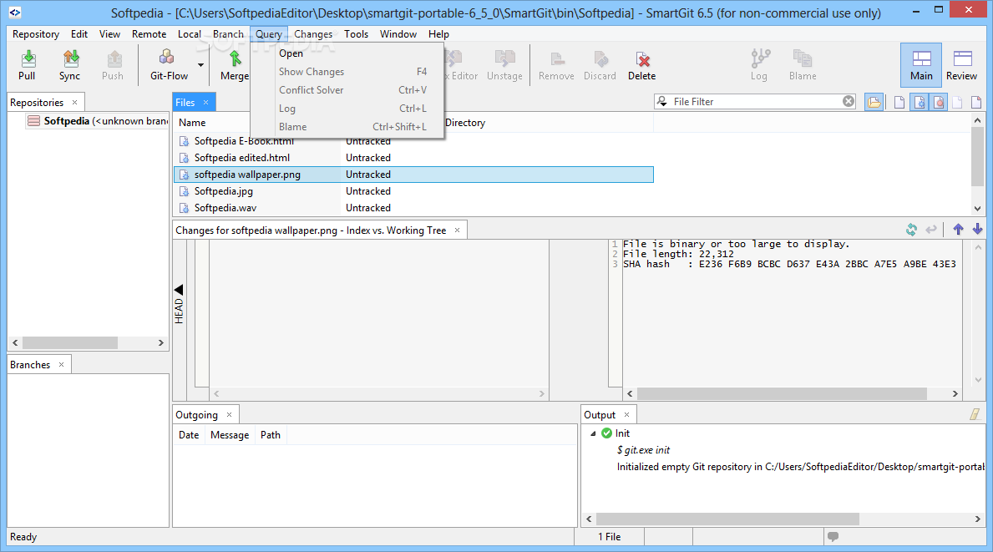Select the Softpedia.jpg file row
Image resolution: width=993 pixels, height=552 pixels.
click(x=413, y=191)
